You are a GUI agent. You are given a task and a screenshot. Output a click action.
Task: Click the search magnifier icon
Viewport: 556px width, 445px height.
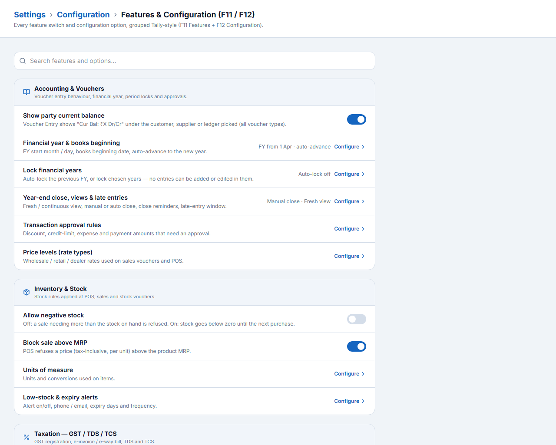click(23, 61)
